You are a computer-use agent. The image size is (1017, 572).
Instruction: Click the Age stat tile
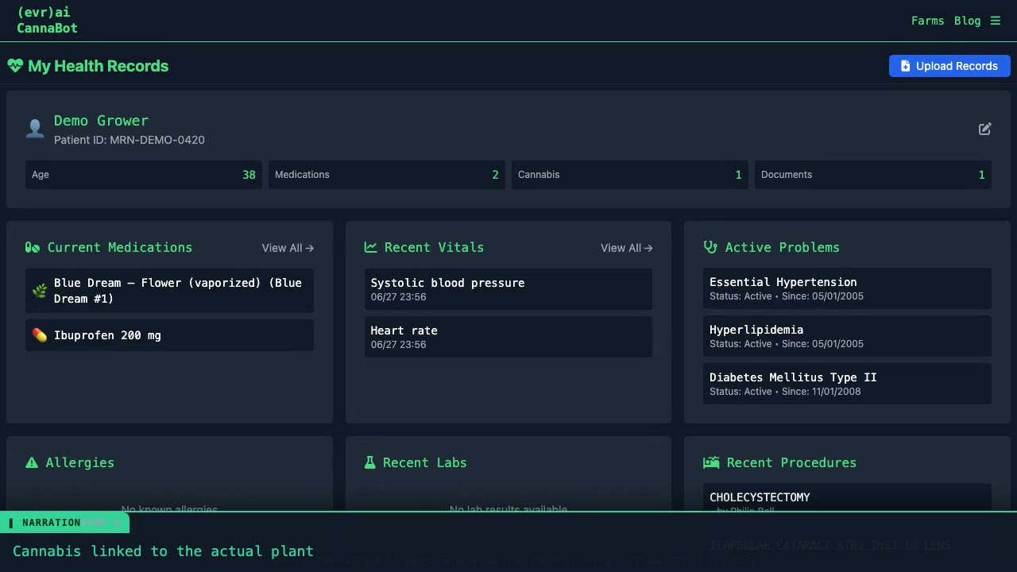(x=144, y=175)
